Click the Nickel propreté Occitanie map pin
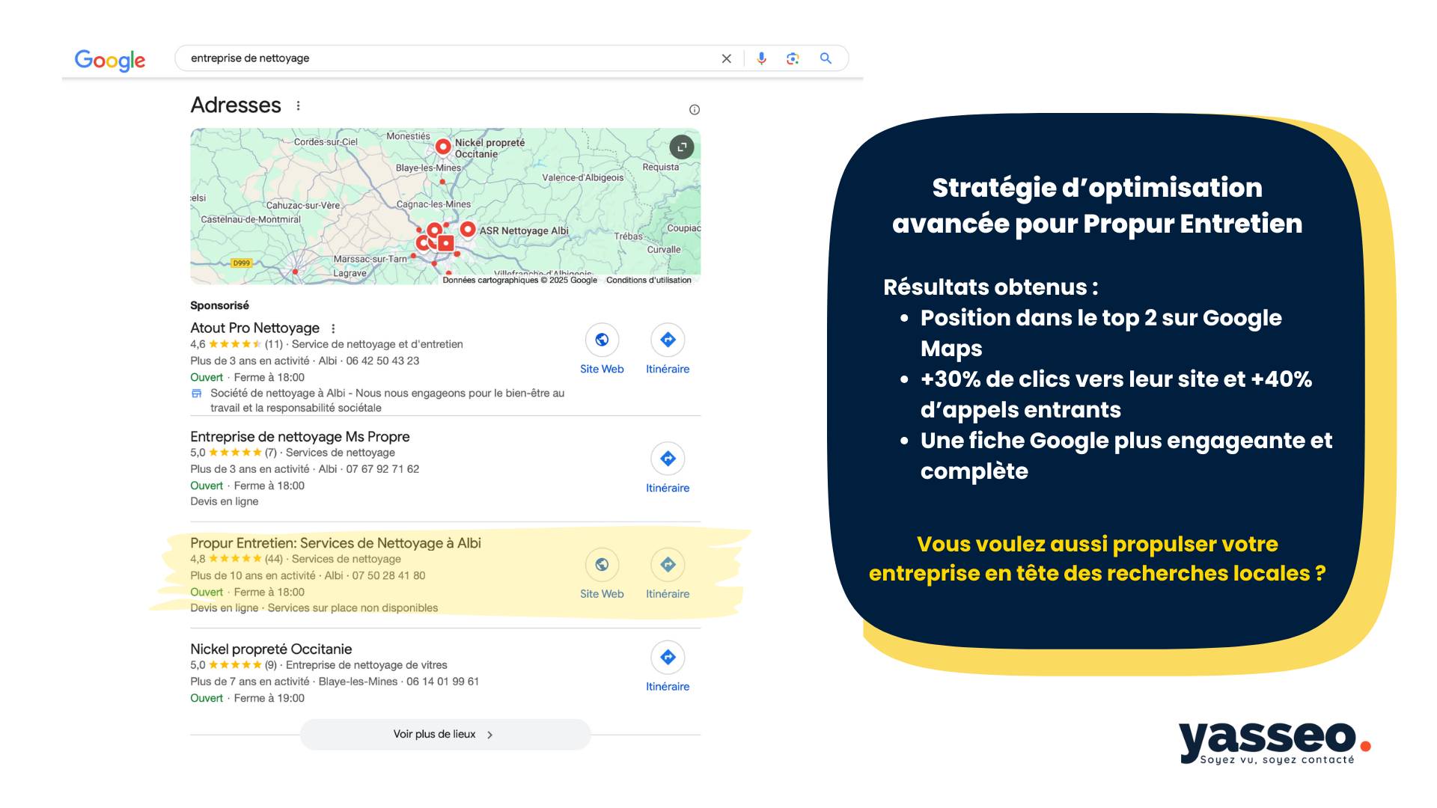This screenshot has height=808, width=1437. pyautogui.click(x=443, y=147)
